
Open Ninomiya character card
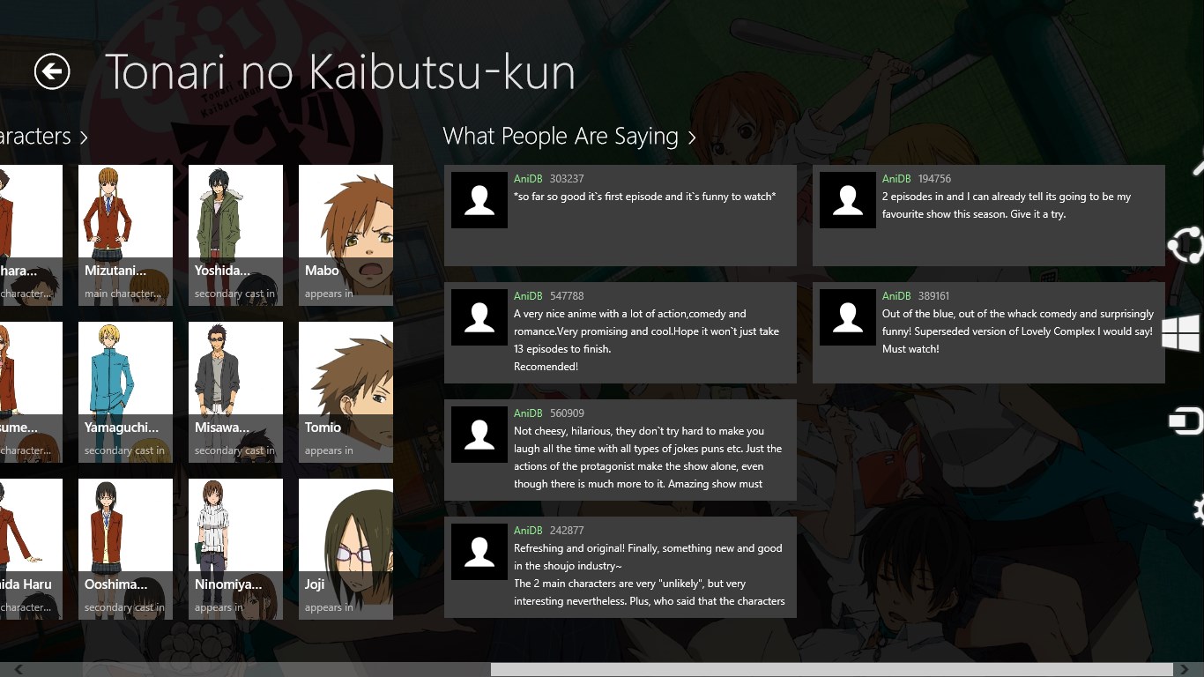(x=235, y=549)
